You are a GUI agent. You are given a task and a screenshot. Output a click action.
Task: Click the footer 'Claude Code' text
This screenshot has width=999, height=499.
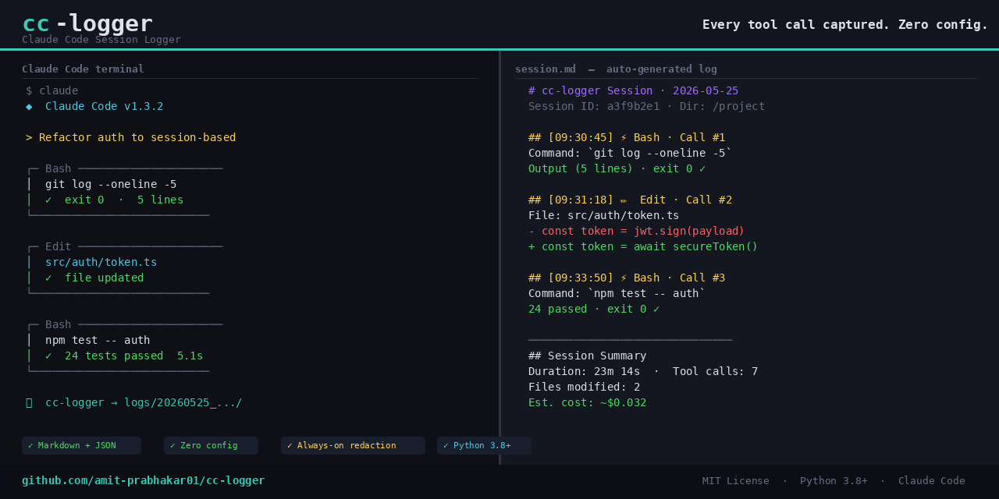[932, 481]
